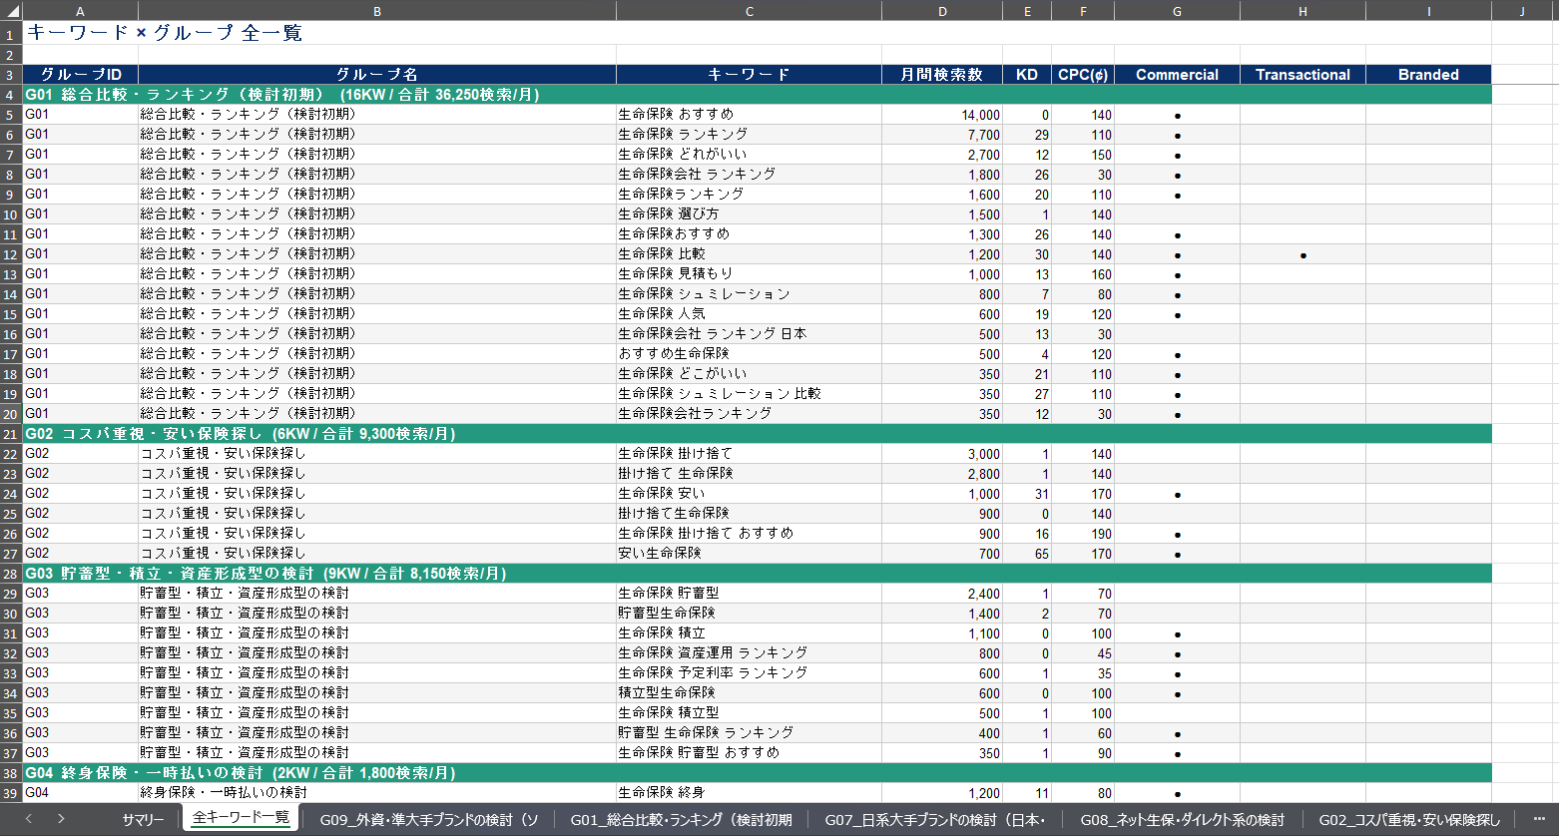Go to the G02_コスパ重視・安い保険探し sheet tab
The width and height of the screenshot is (1559, 836).
[x=1408, y=819]
